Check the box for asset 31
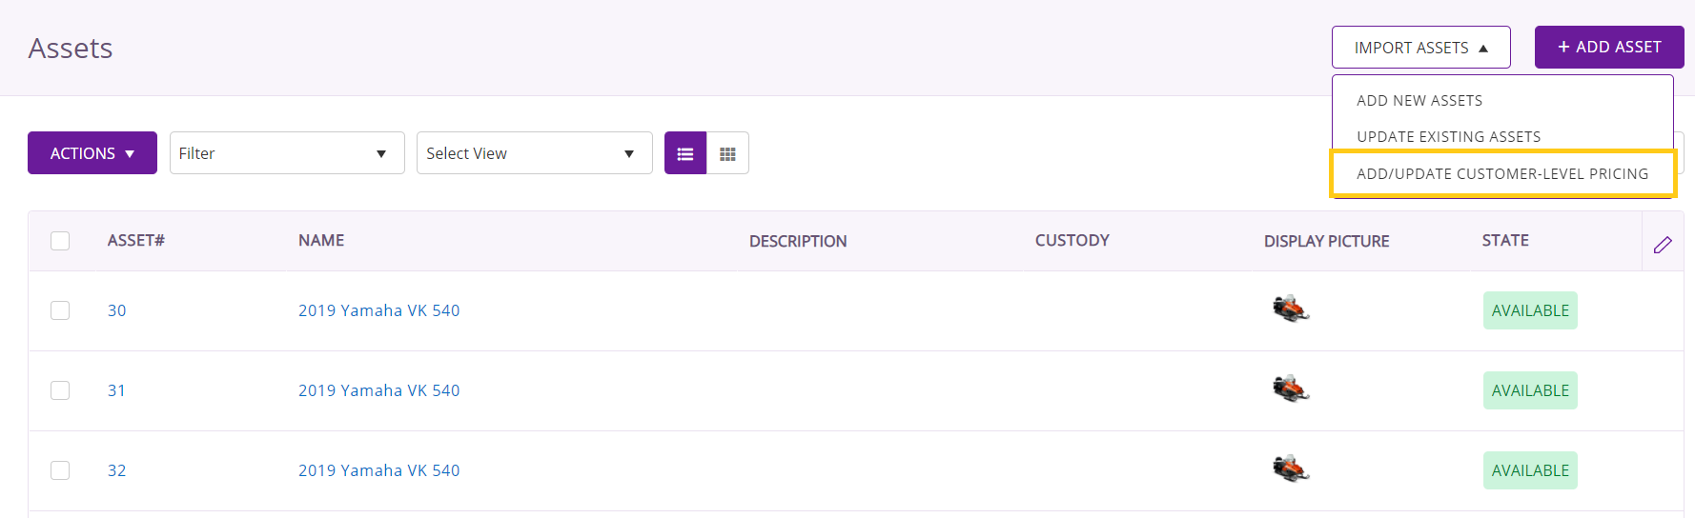This screenshot has height=518, width=1695. coord(60,390)
